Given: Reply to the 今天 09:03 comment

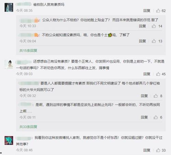Looking at the screenshot, I should pyautogui.click(x=147, y=74).
